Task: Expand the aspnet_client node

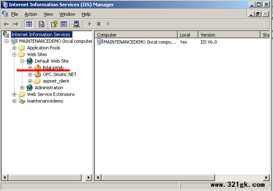Action: pos(30,81)
